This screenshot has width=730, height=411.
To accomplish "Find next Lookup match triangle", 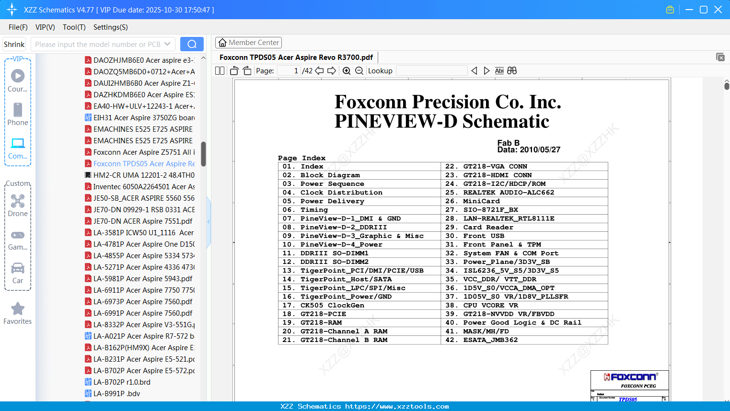I will (487, 71).
